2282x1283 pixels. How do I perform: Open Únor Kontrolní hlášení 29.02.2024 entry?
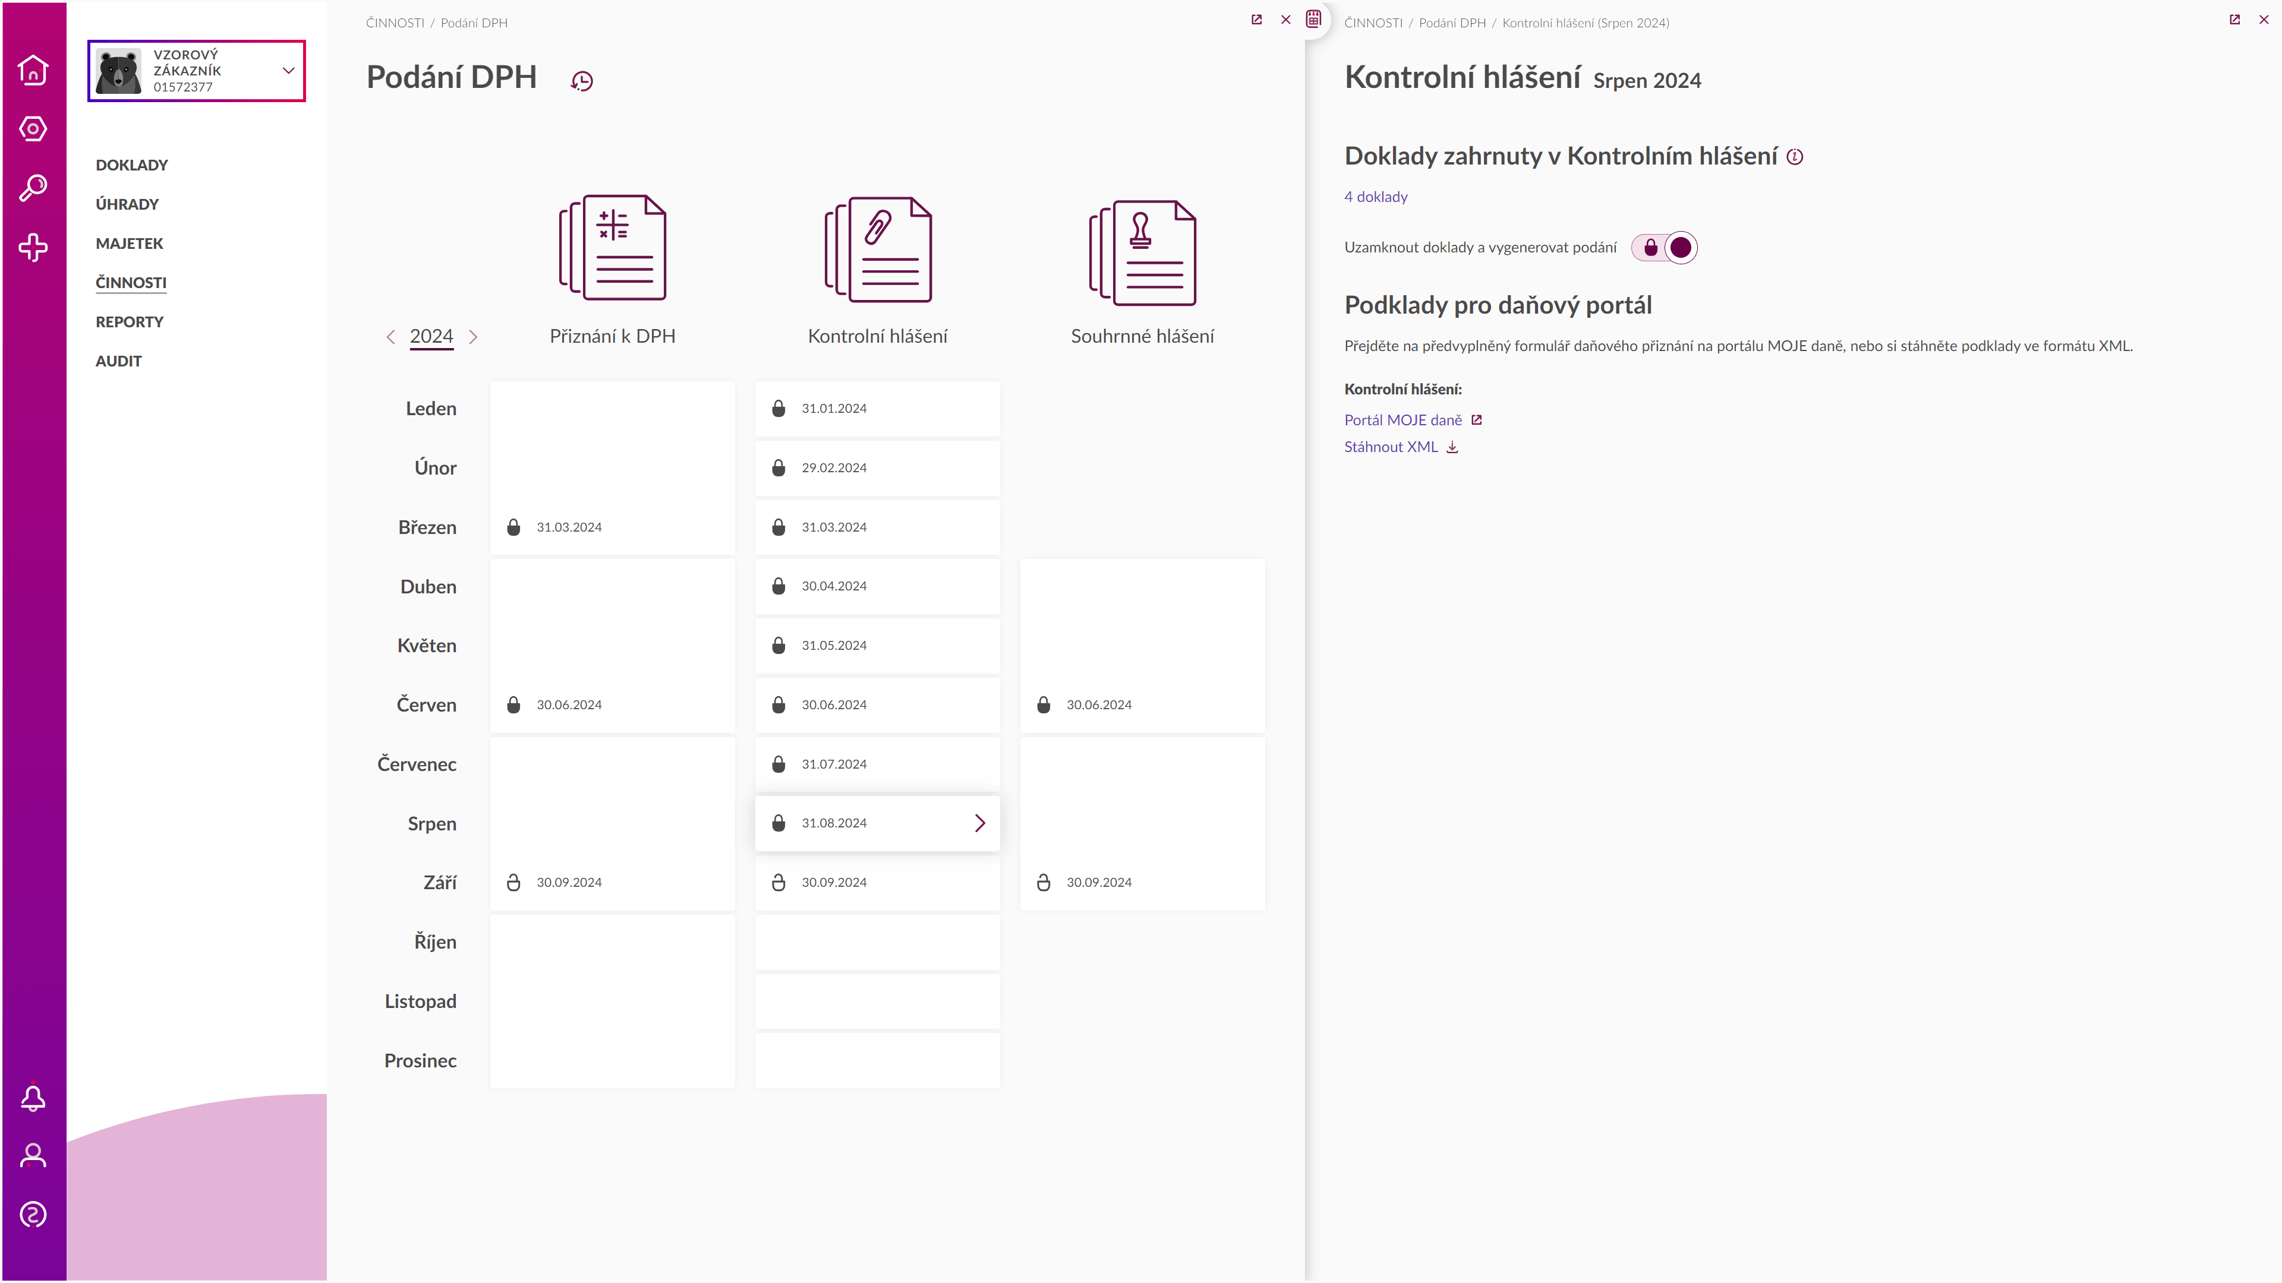[878, 467]
